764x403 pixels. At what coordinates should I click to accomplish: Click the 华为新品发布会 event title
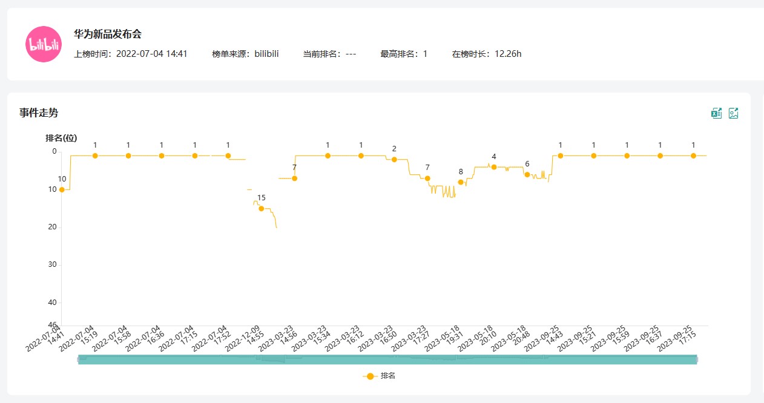coord(108,34)
